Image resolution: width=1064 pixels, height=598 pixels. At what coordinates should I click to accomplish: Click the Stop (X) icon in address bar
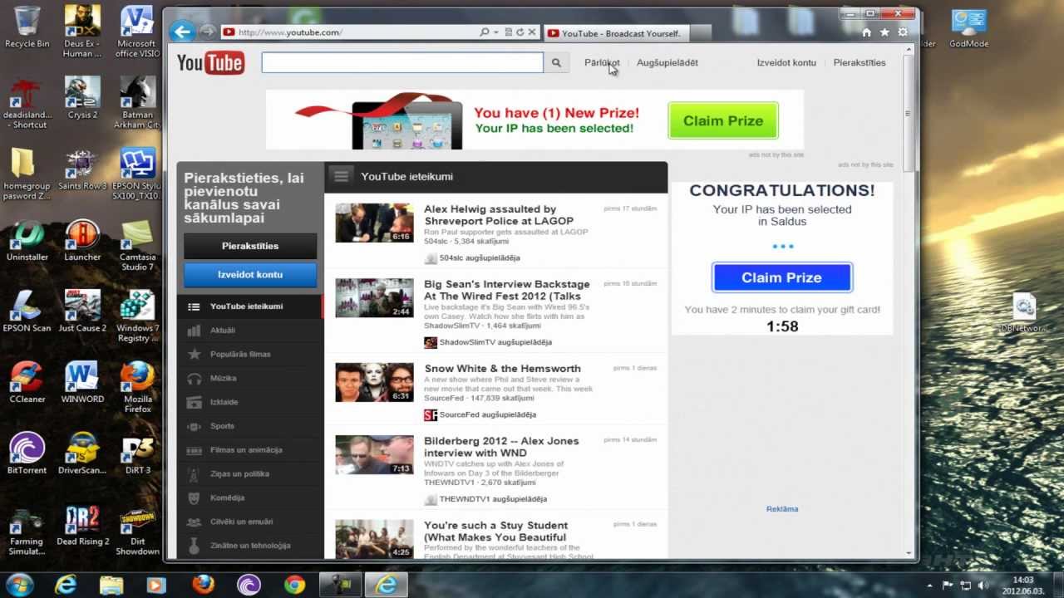(x=532, y=32)
